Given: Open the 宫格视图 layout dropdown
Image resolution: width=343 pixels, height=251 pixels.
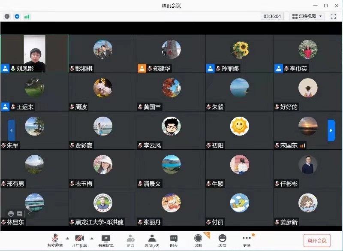Looking at the screenshot, I should point(307,16).
